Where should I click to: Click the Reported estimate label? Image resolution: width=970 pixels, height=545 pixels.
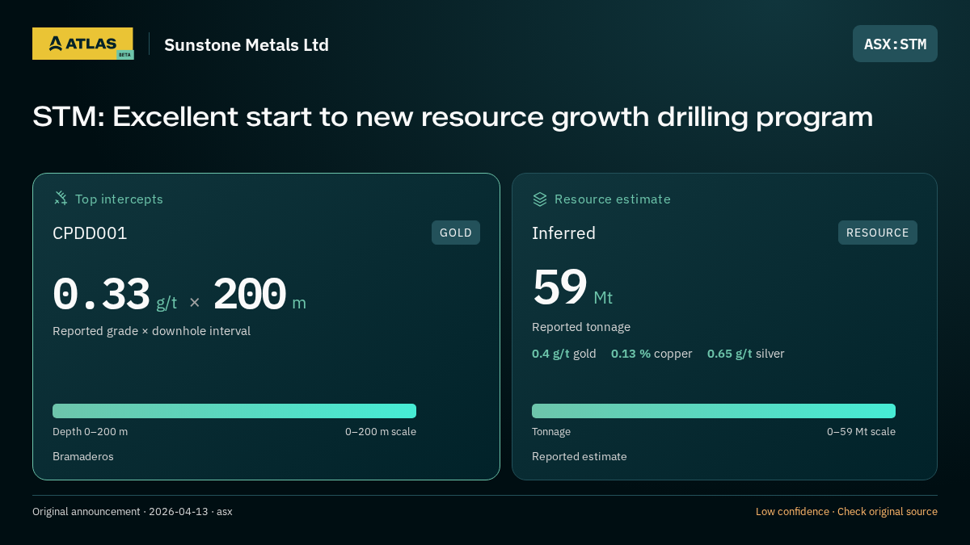(x=580, y=456)
